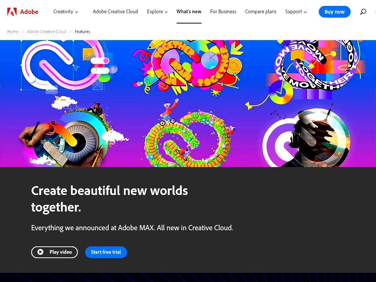Click the play circle icon in Play video
This screenshot has height=282, width=376.
pyautogui.click(x=40, y=252)
